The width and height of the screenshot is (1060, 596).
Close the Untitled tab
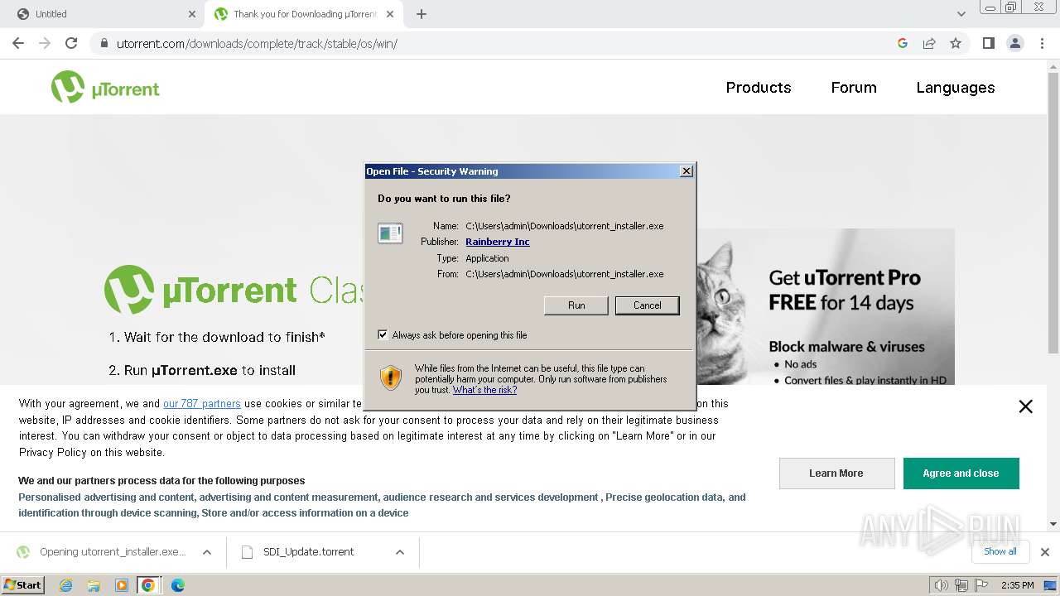click(x=192, y=14)
